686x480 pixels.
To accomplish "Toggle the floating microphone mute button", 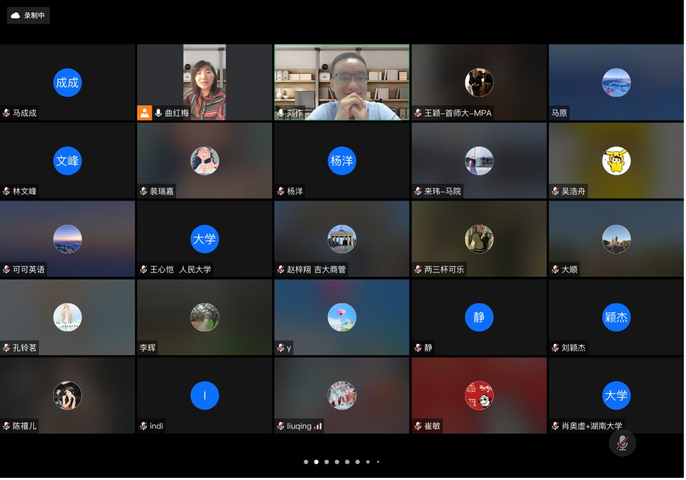I will 622,443.
